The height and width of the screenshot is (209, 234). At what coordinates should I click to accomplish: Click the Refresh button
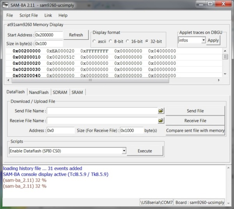76,35
